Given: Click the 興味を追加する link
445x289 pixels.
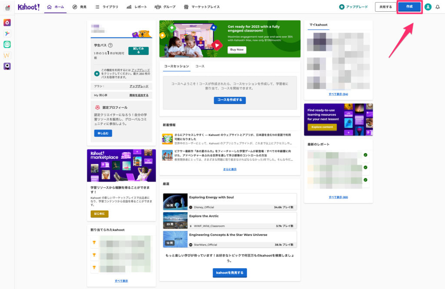Looking at the screenshot, I should tap(139, 95).
